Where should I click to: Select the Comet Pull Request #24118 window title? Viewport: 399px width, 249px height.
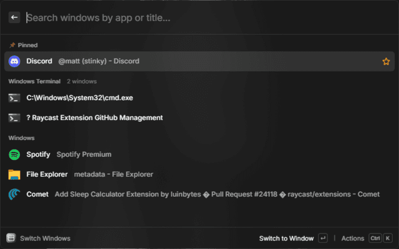(x=217, y=194)
